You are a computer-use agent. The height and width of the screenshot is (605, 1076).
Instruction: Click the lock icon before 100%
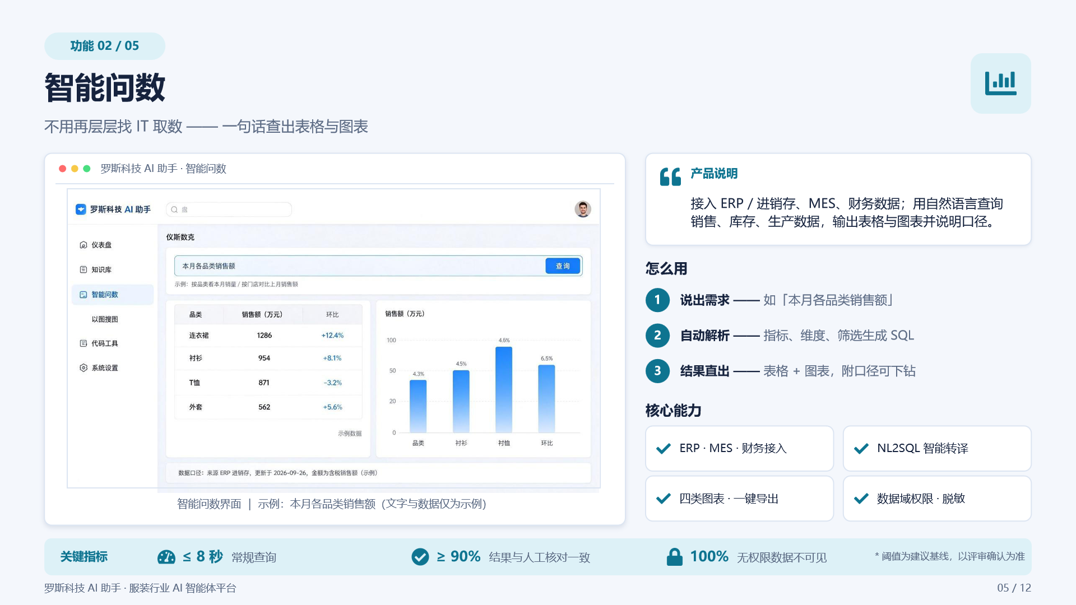(675, 557)
